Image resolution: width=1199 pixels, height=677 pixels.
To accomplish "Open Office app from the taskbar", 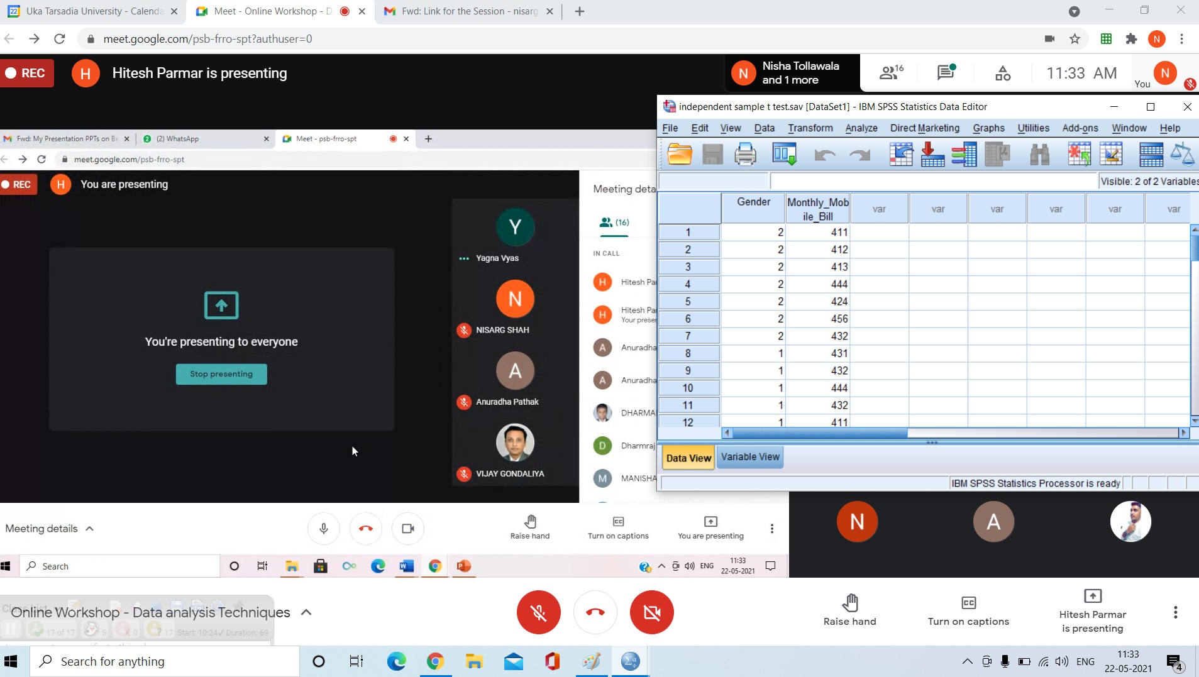I will click(x=552, y=661).
